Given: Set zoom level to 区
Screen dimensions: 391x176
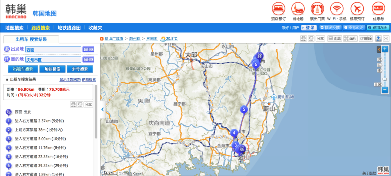Looking at the screenshot, I should (379, 65).
